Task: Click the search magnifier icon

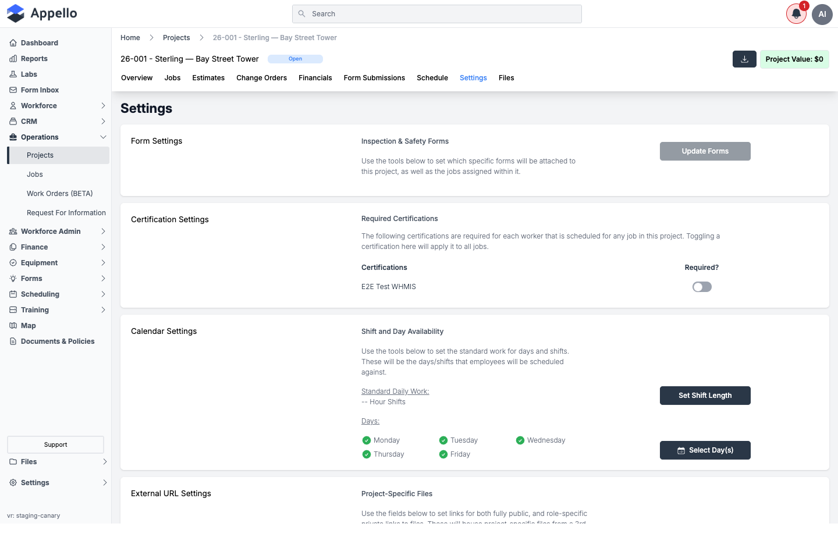Action: point(301,14)
